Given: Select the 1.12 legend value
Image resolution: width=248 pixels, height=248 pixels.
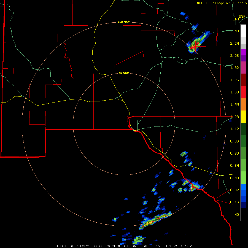Looking at the screenshot, I should [x=234, y=129].
